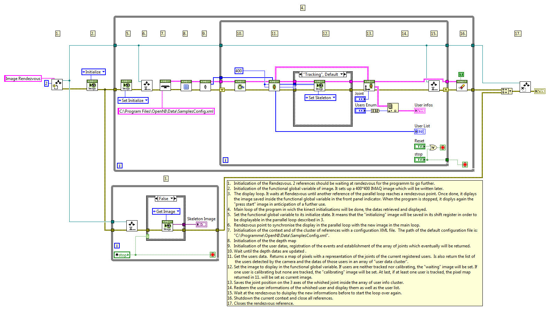Select the Create Rendezvous function icon
Image resolution: width=551 pixels, height=310 pixels.
click(x=57, y=85)
